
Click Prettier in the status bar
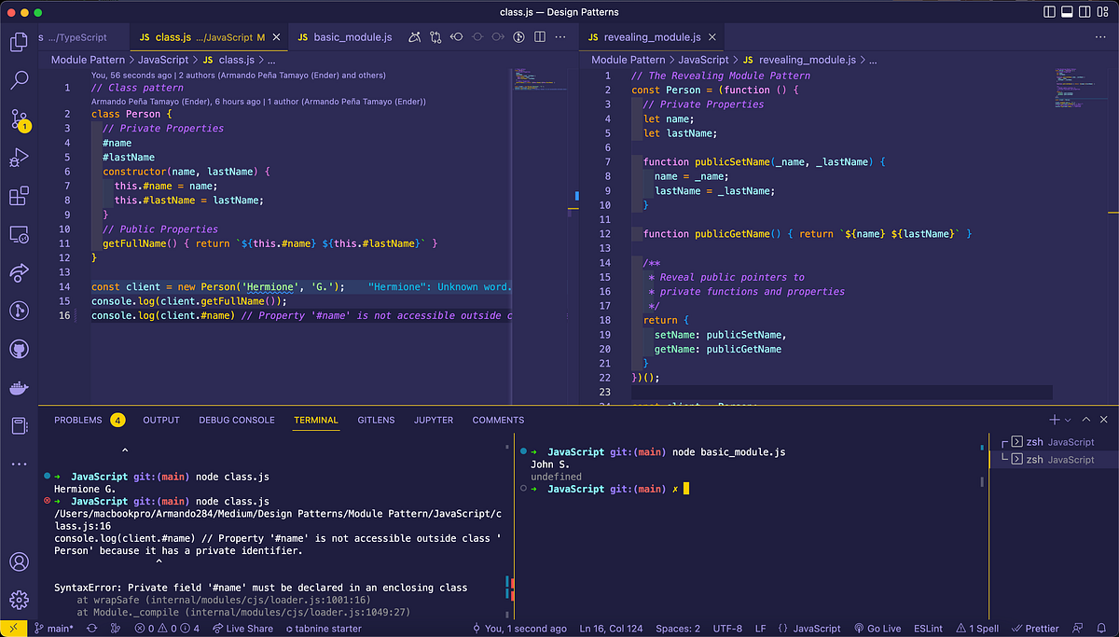pyautogui.click(x=1035, y=628)
